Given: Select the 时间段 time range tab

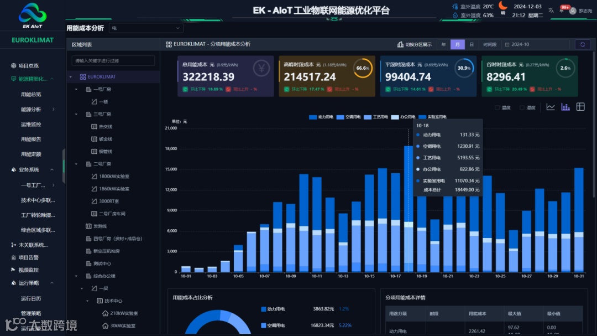Looking at the screenshot, I should (x=490, y=45).
